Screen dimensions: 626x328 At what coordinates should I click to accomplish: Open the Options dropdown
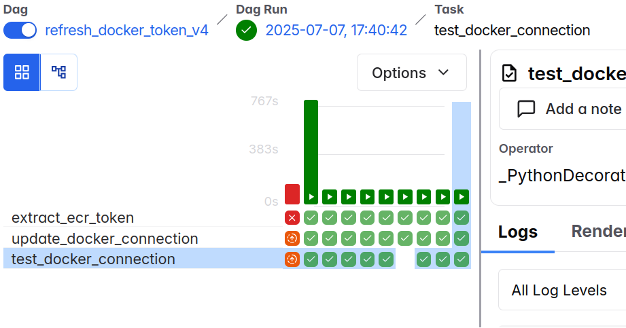tap(412, 73)
